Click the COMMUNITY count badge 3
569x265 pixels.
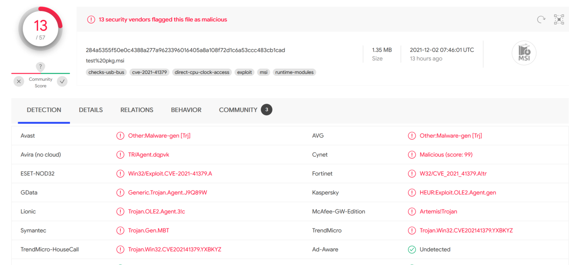(266, 110)
